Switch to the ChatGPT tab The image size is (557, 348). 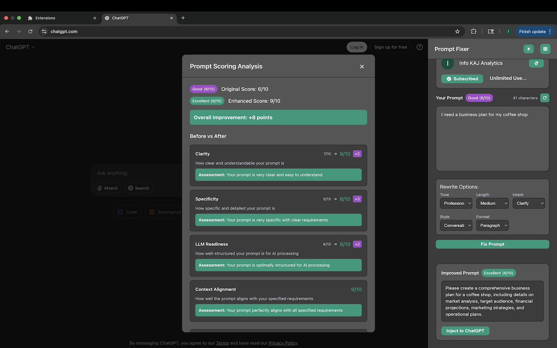tap(139, 18)
